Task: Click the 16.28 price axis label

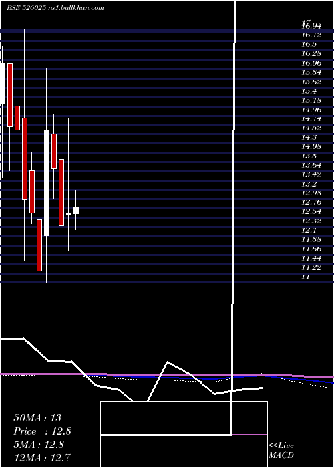Action: pyautogui.click(x=311, y=53)
